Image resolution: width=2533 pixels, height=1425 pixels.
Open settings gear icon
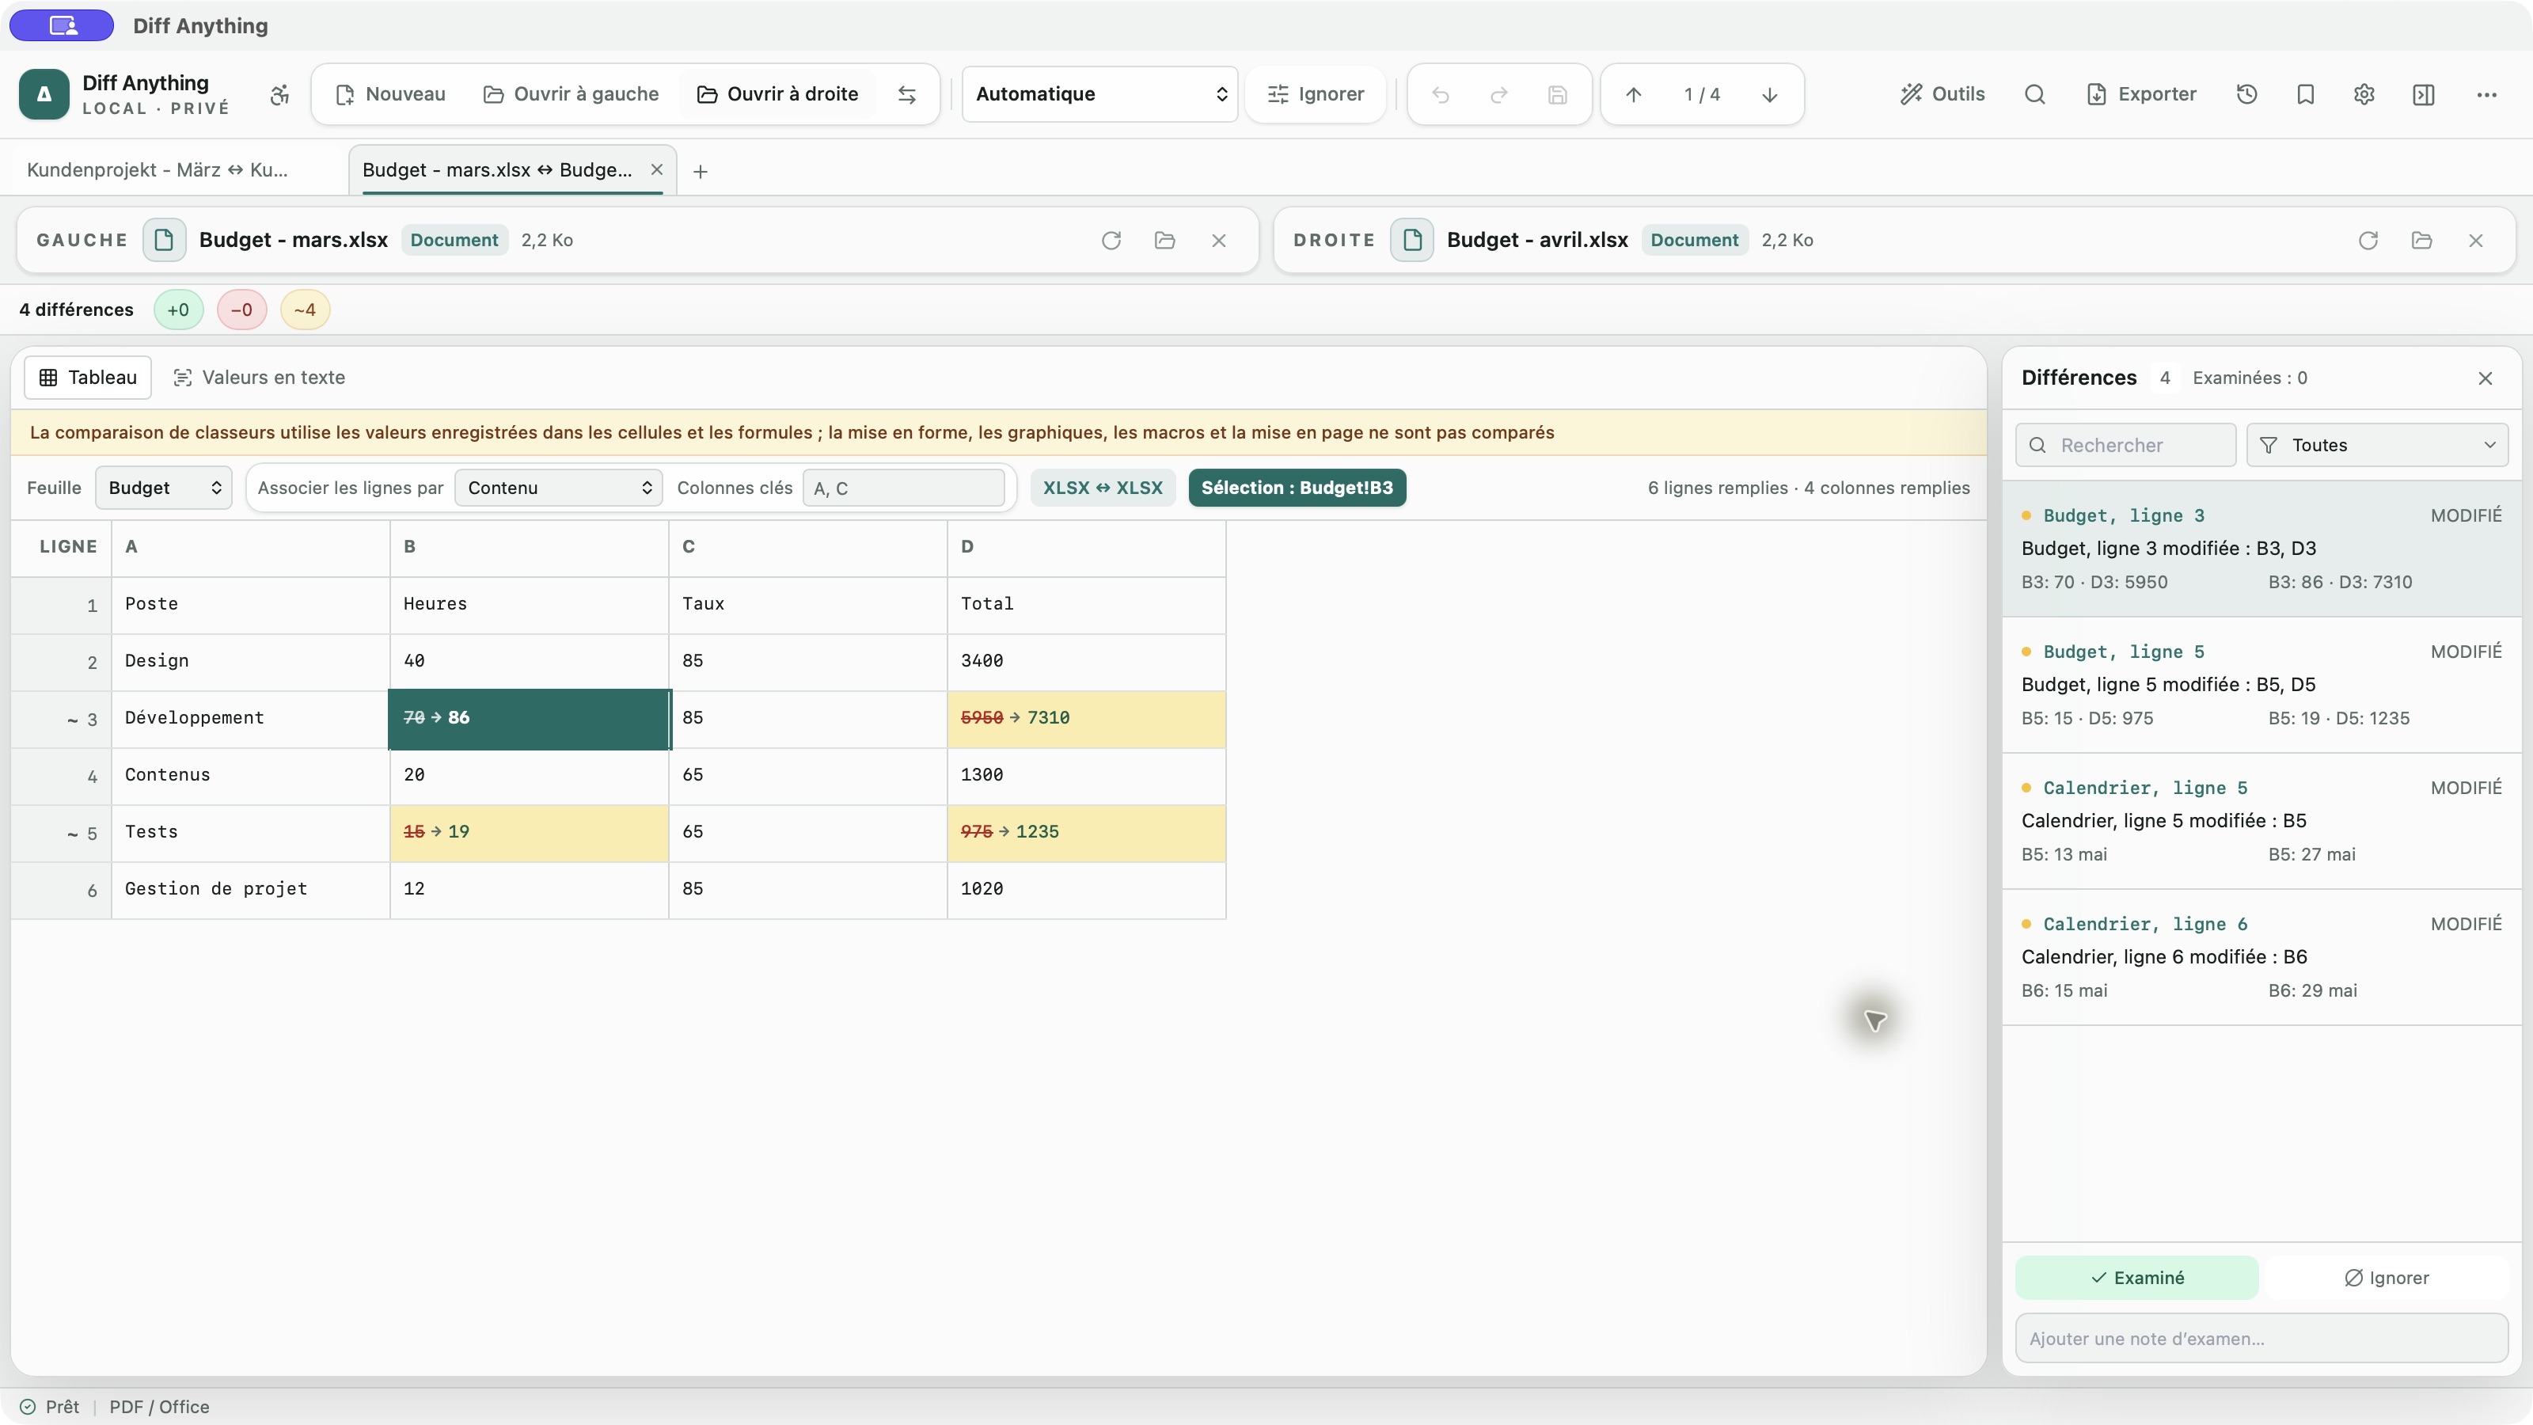[2365, 94]
